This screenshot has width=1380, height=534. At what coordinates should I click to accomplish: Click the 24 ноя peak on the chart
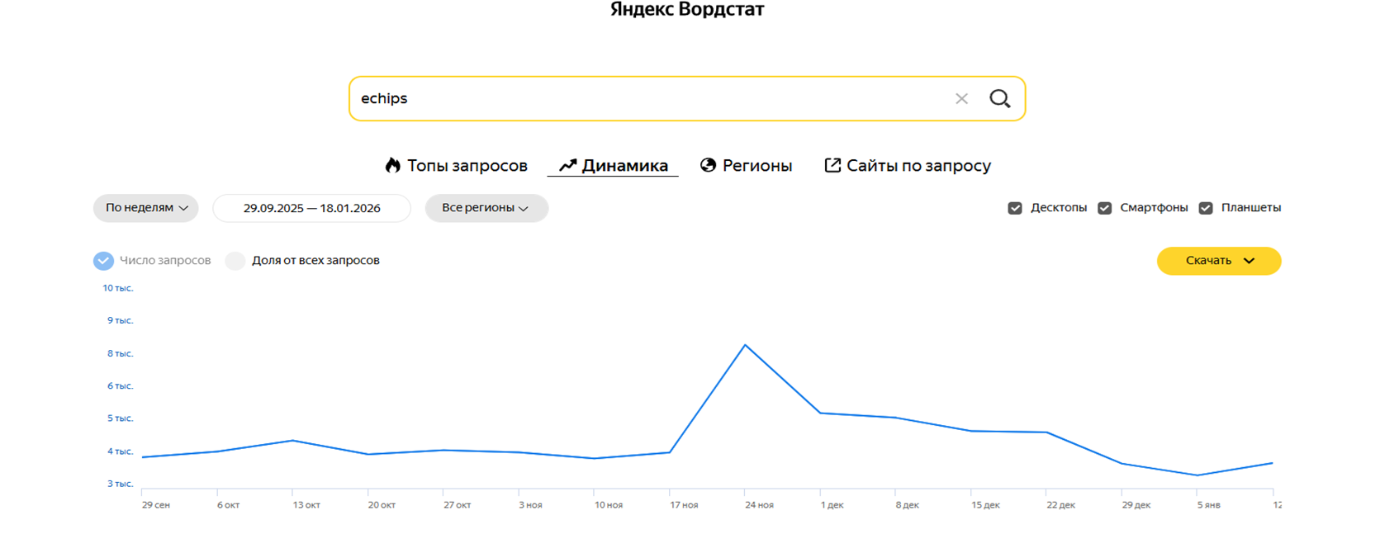coord(746,345)
